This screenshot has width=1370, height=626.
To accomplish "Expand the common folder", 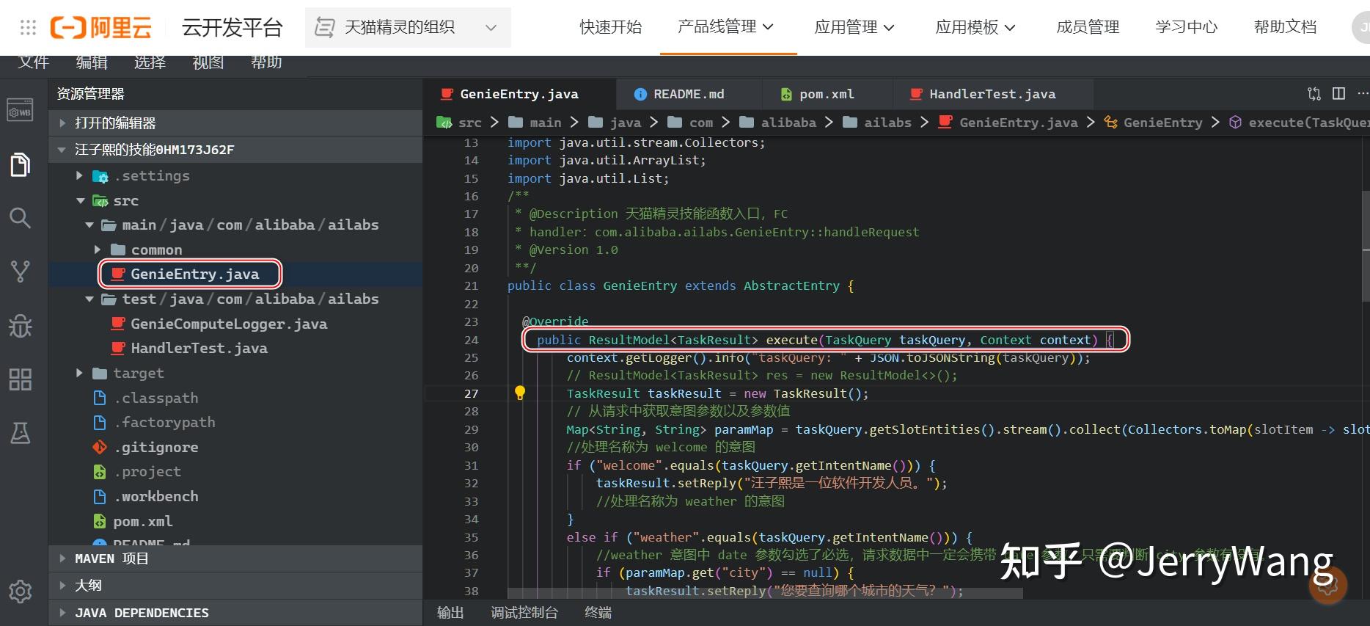I will coord(98,250).
